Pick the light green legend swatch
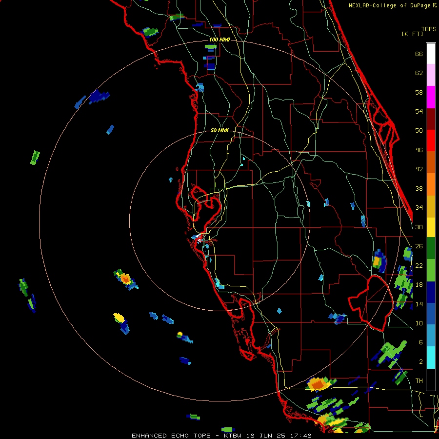Screen dimensions: 439x439 431,270
